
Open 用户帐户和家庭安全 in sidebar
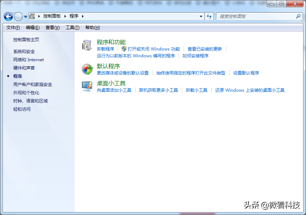[33, 85]
